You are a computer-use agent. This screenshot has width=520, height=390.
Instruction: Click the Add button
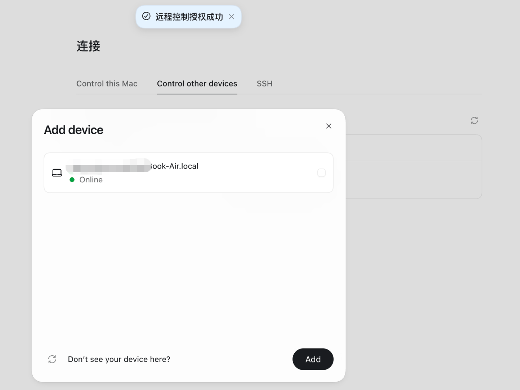[x=313, y=359]
